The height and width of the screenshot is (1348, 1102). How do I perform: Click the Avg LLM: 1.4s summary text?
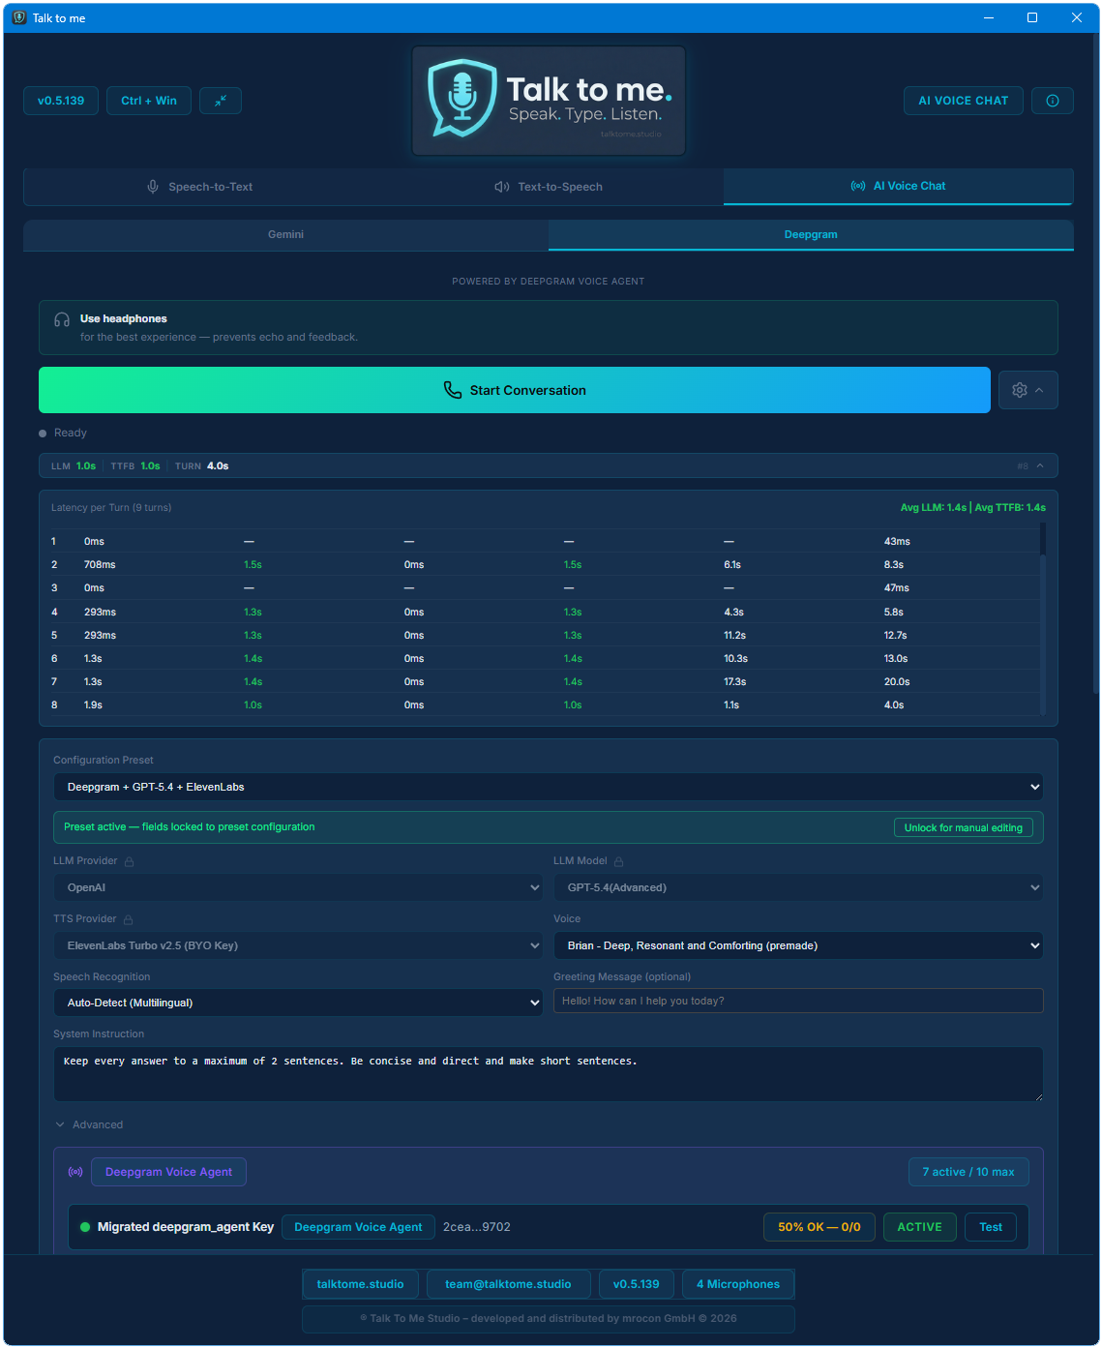[934, 507]
